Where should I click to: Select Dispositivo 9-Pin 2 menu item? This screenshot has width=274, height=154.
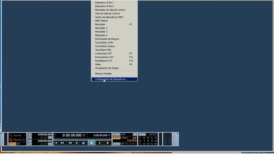coord(114,6)
